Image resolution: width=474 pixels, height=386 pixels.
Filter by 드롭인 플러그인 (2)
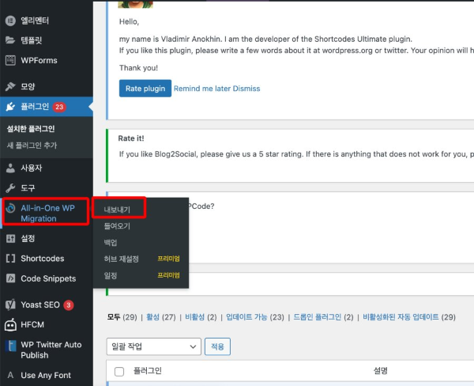click(323, 317)
